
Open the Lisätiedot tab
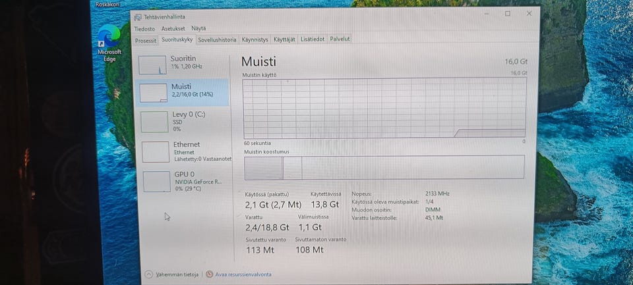313,39
